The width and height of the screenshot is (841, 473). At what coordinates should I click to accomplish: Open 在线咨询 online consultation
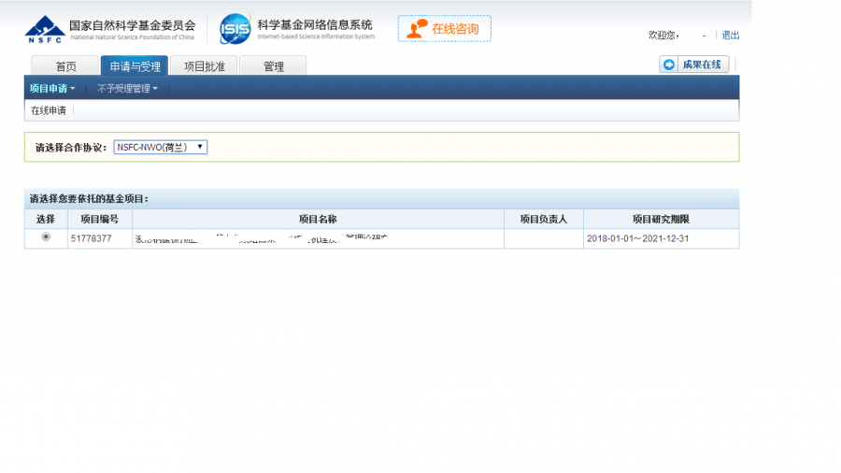[444, 28]
